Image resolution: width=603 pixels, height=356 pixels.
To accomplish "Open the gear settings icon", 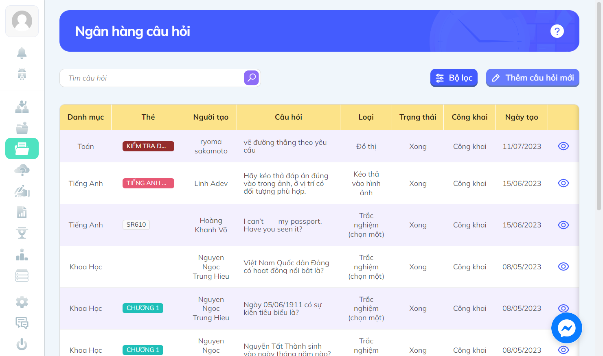I will (22, 302).
